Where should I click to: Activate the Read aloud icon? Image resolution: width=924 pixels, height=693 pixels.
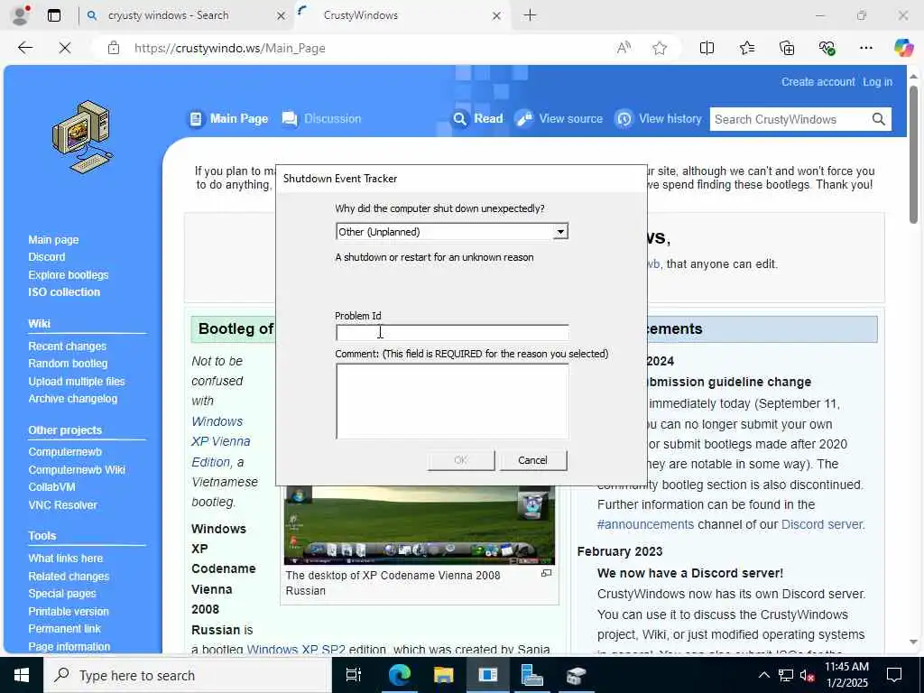(x=624, y=48)
